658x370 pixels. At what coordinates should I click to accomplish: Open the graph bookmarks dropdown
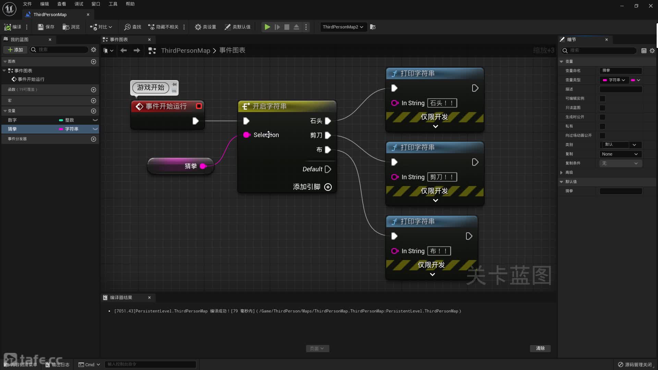click(x=108, y=50)
